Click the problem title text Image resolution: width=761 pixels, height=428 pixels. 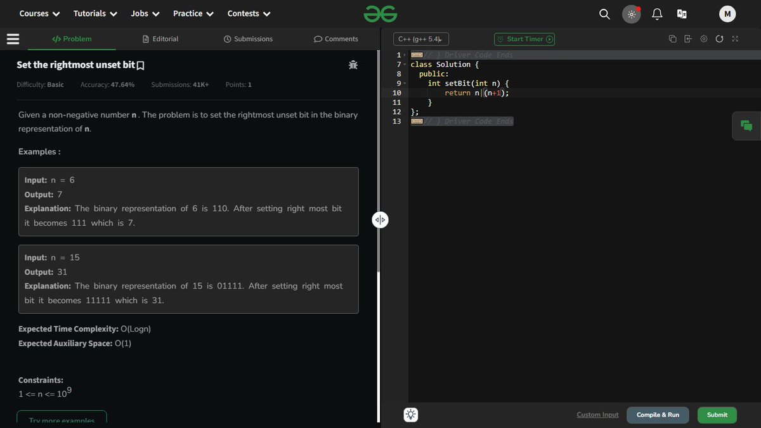click(x=75, y=65)
